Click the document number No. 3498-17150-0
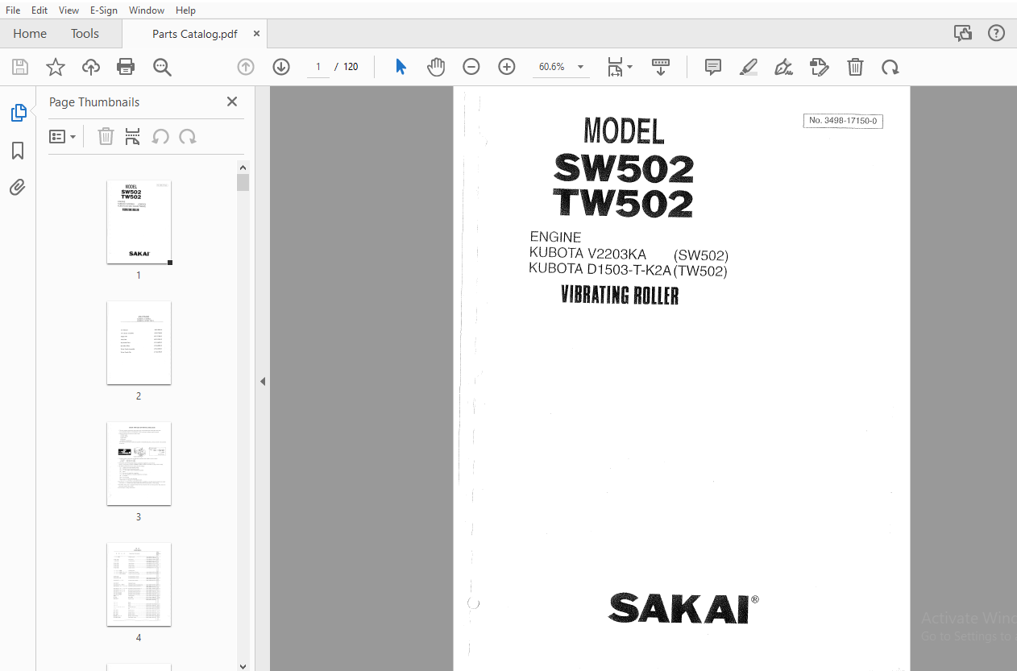The image size is (1017, 671). pyautogui.click(x=843, y=121)
